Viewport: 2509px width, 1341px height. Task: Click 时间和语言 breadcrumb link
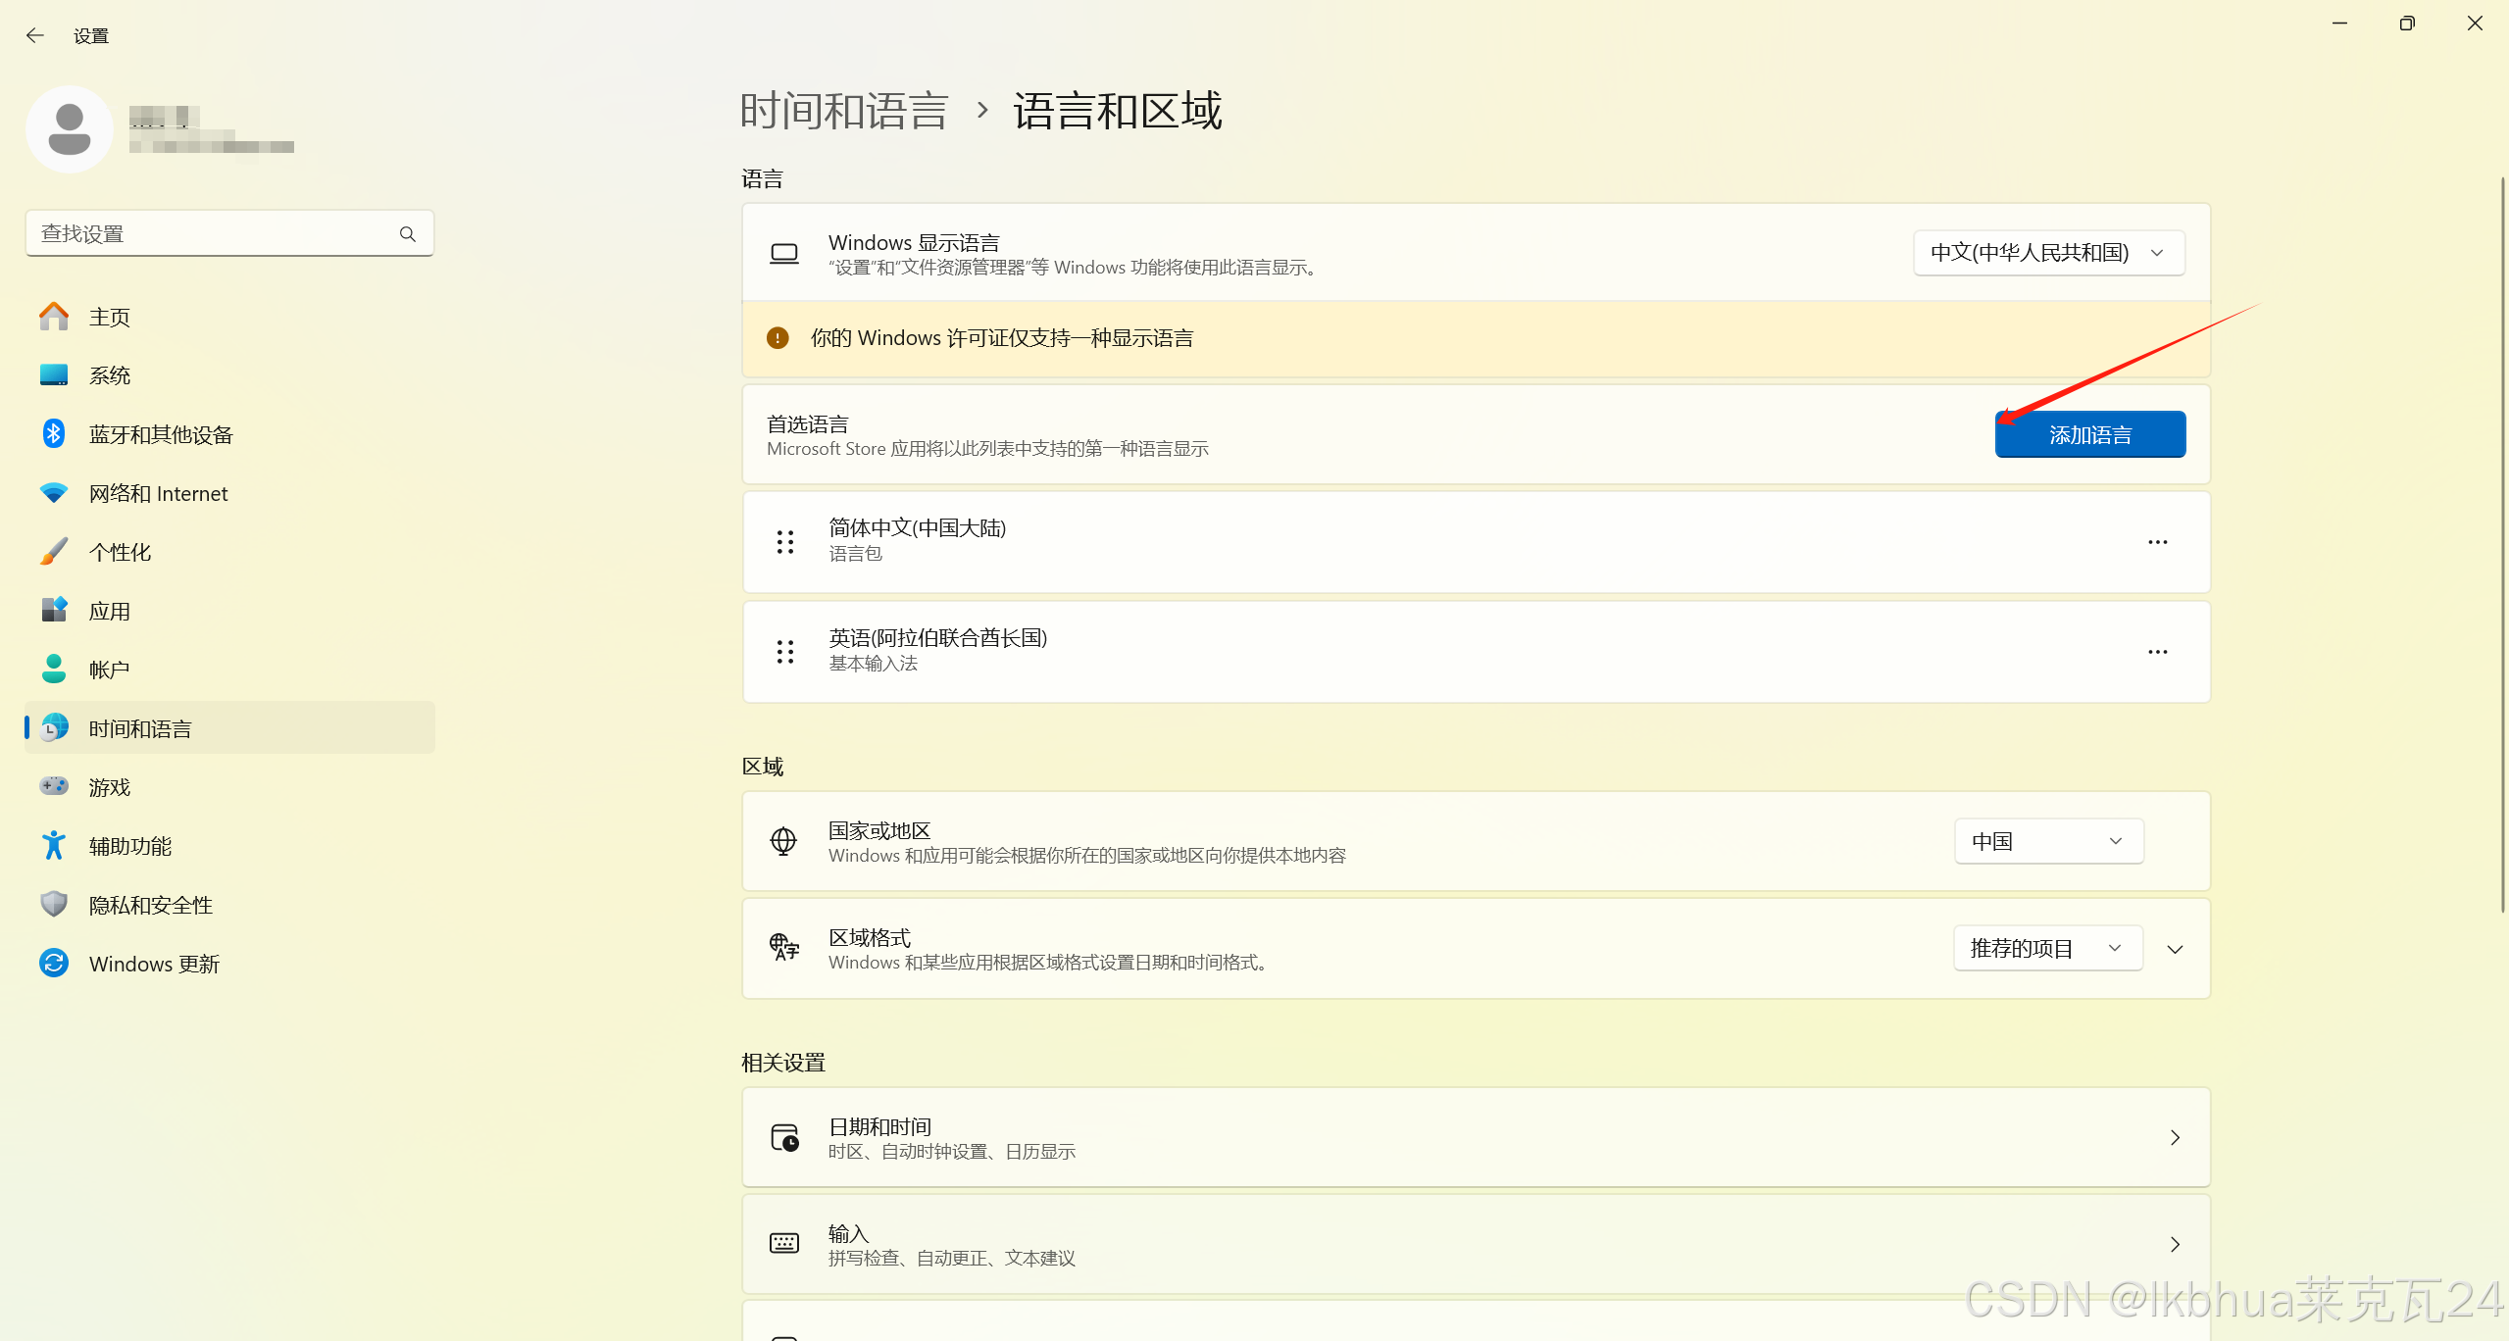[x=843, y=110]
